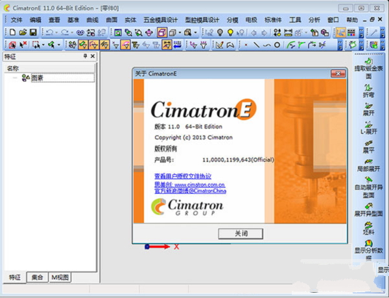Image resolution: width=389 pixels, height=298 pixels.
Task: Click the measure dimension ruler icon
Action: 288,32
